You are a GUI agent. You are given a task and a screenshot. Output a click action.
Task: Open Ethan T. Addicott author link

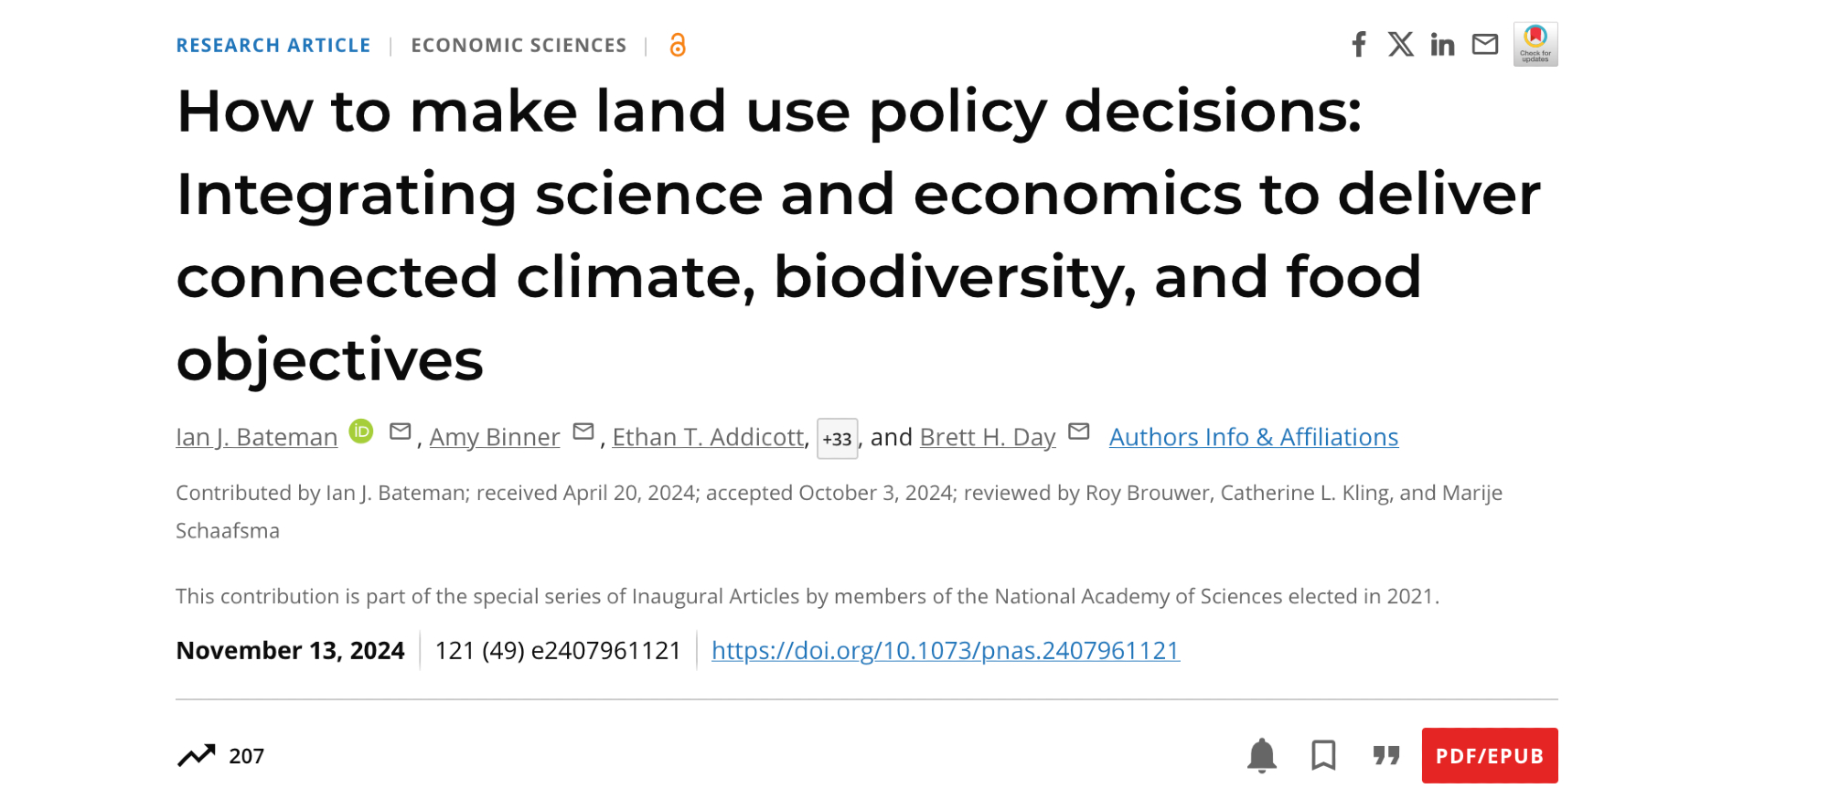click(708, 437)
